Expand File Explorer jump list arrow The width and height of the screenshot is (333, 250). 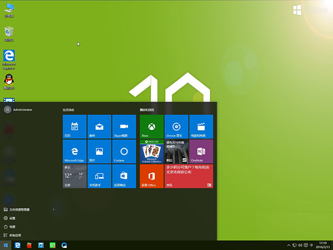click(54, 209)
